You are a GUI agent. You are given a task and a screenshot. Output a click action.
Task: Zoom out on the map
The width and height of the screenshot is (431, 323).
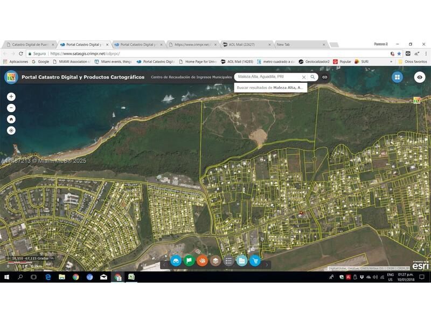(11, 108)
